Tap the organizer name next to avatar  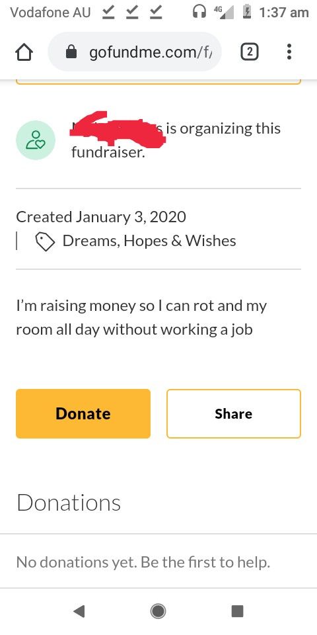(x=118, y=128)
